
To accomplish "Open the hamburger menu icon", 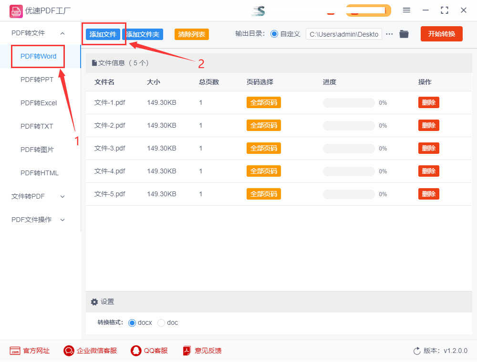I will click(406, 10).
